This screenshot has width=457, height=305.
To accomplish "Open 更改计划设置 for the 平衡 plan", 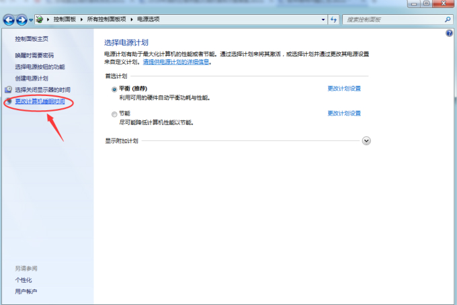I will click(344, 89).
